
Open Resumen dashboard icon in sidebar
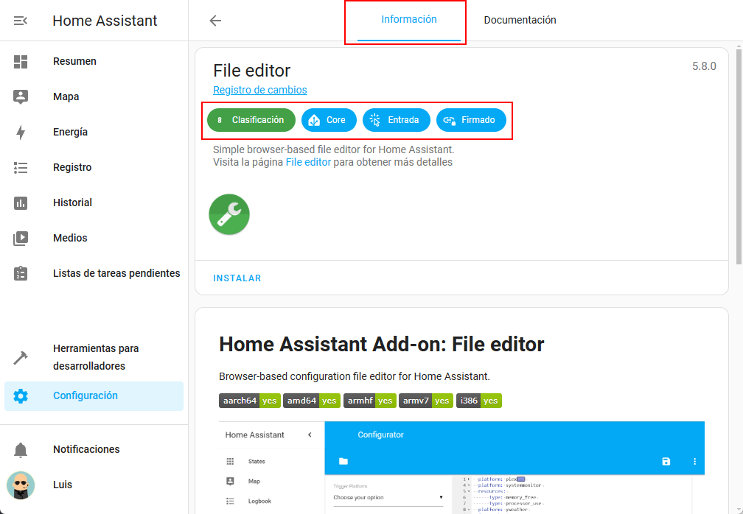21,62
